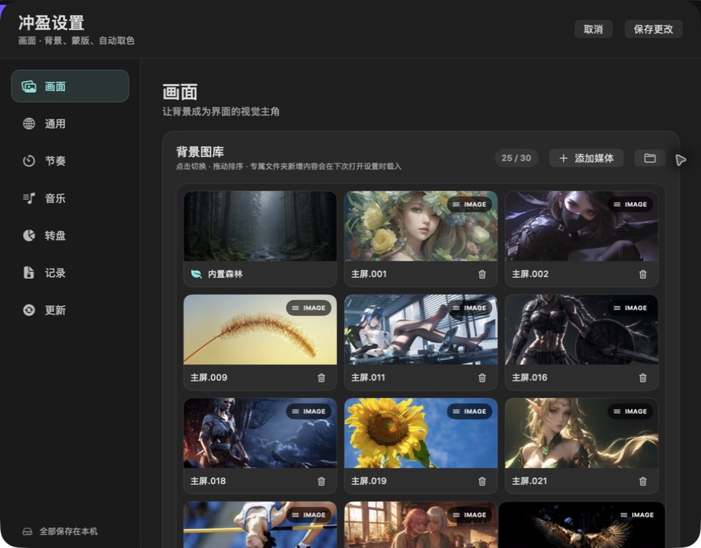
Task: Click the local storage drive icon
Action: click(x=27, y=531)
